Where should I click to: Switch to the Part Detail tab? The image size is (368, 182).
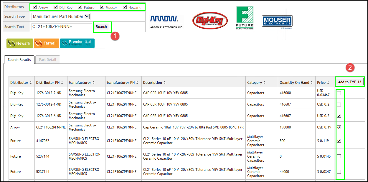[47, 59]
